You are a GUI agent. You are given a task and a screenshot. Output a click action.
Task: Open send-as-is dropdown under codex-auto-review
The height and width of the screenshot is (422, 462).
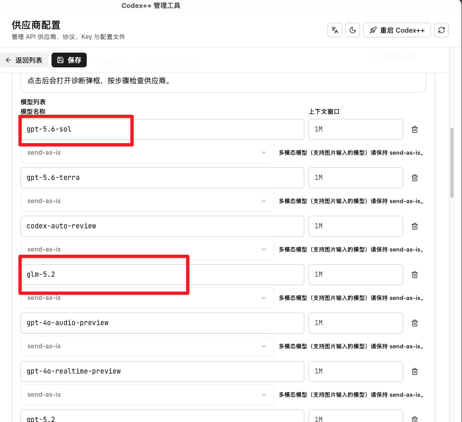pyautogui.click(x=147, y=249)
